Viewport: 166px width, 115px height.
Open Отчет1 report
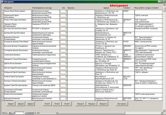click(x=47, y=104)
